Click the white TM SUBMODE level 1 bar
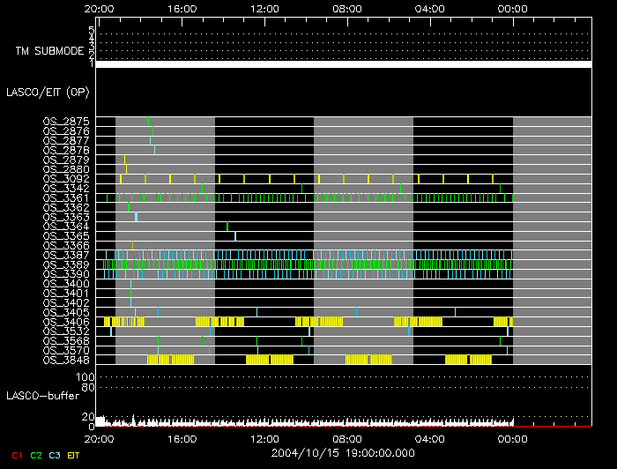The image size is (617, 469). coord(344,64)
